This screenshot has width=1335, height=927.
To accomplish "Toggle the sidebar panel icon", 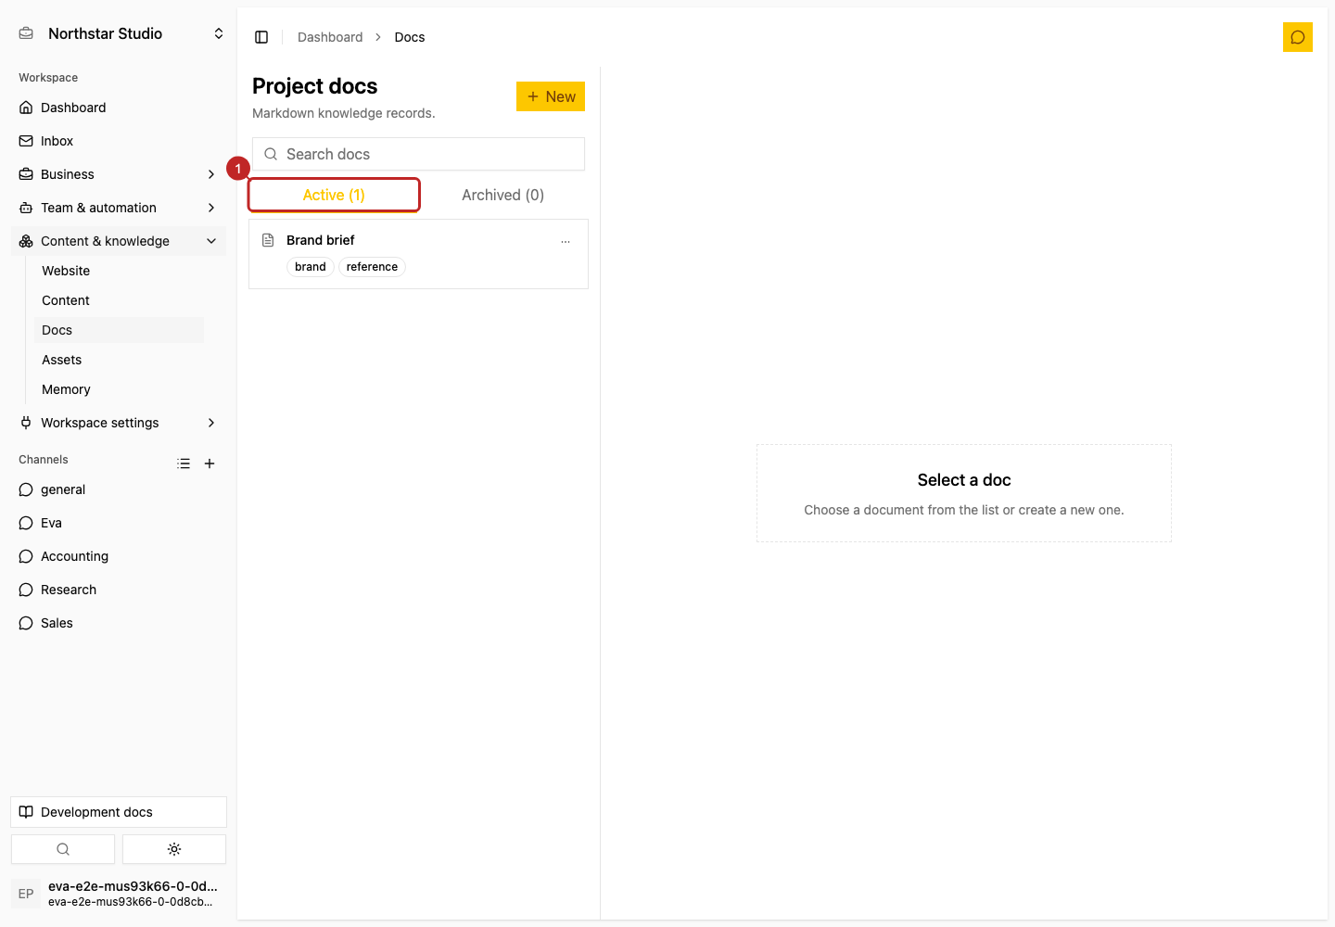I will [x=261, y=37].
